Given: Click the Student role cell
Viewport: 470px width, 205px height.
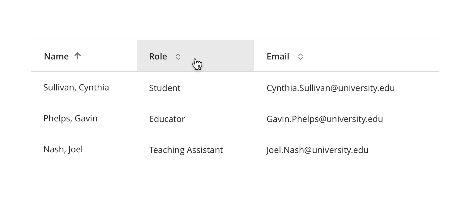Looking at the screenshot, I should coord(164,88).
